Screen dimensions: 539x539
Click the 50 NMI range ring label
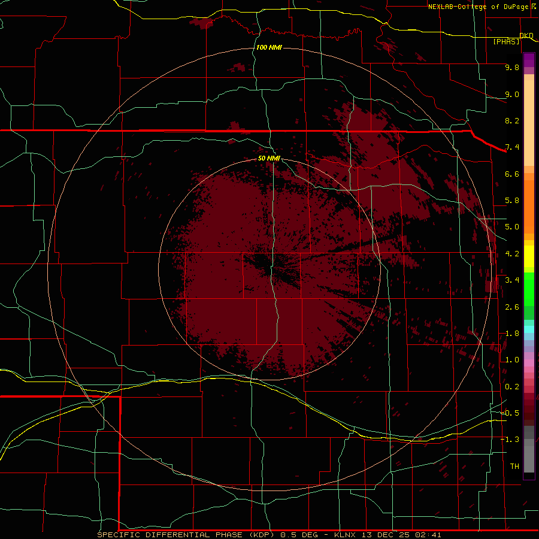(x=269, y=158)
